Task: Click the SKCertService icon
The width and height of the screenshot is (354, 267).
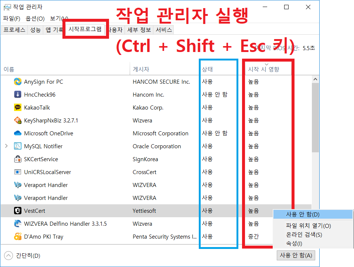Action: [17, 159]
